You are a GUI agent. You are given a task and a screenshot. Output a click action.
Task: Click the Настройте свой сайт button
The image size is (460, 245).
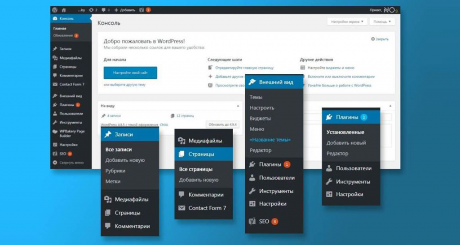(130, 73)
